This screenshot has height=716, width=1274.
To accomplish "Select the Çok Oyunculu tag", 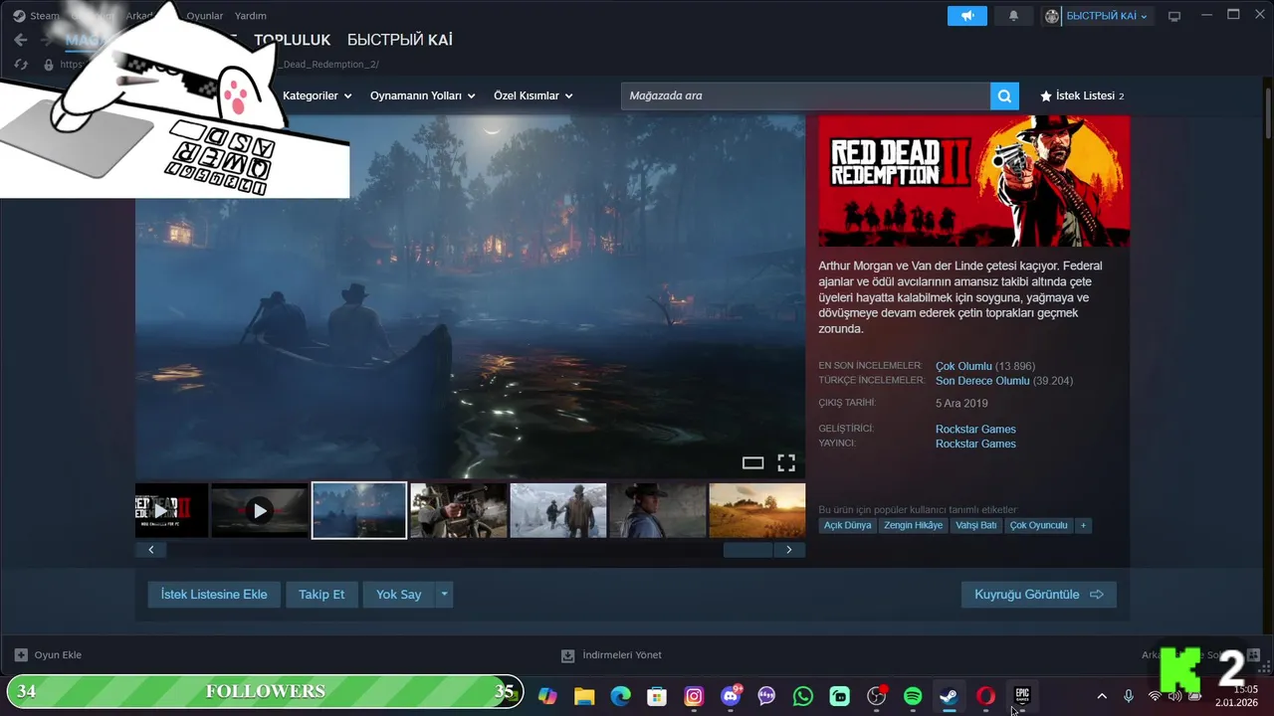I will click(x=1038, y=525).
